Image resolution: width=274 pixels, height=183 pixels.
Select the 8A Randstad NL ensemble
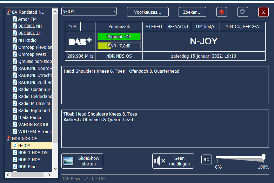point(28,12)
